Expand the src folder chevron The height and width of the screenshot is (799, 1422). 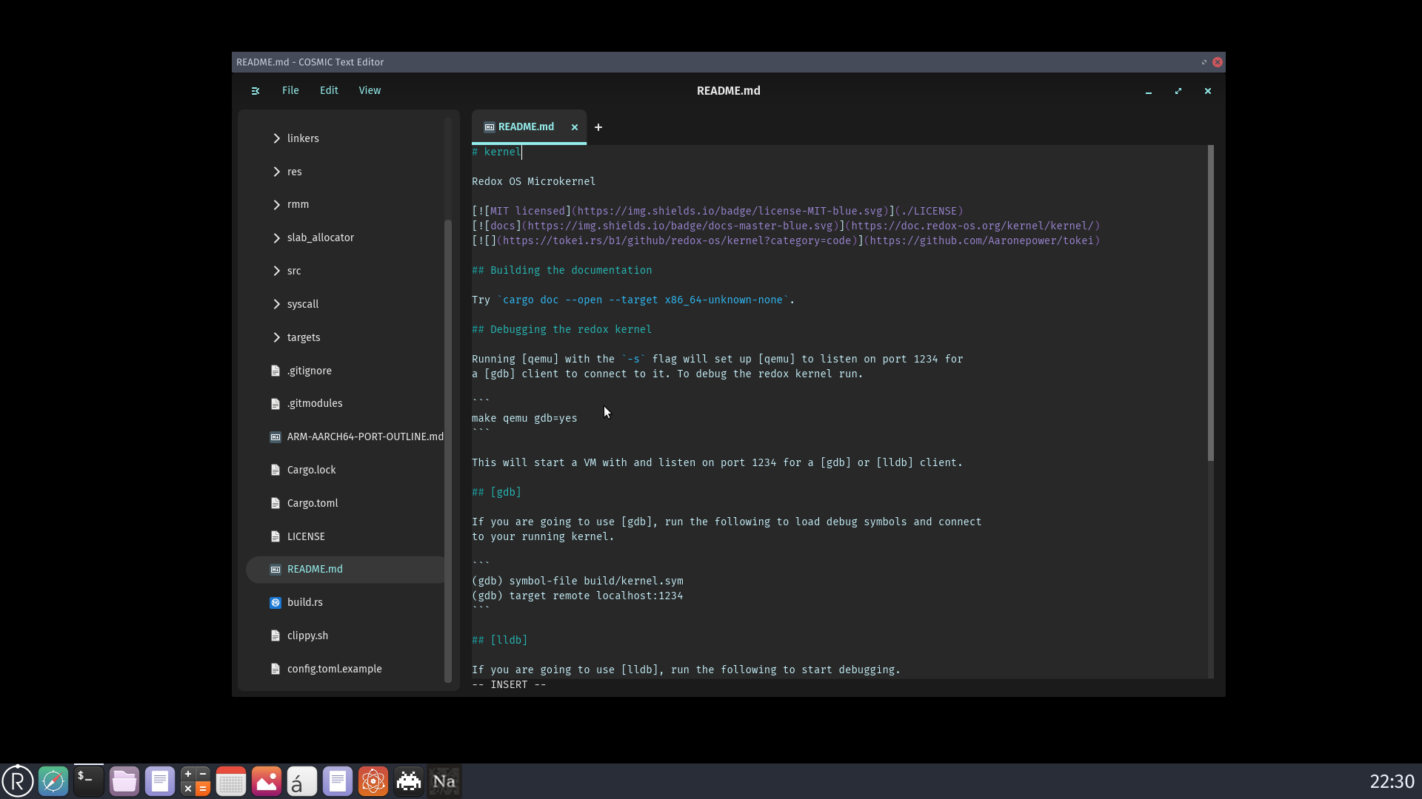click(x=276, y=271)
